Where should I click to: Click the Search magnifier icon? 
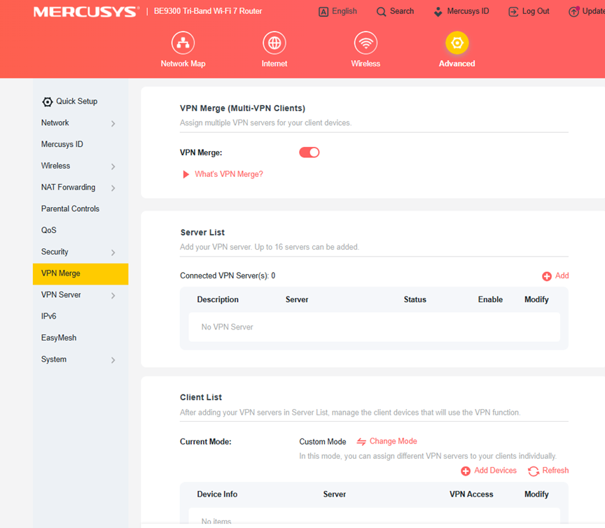pos(381,12)
